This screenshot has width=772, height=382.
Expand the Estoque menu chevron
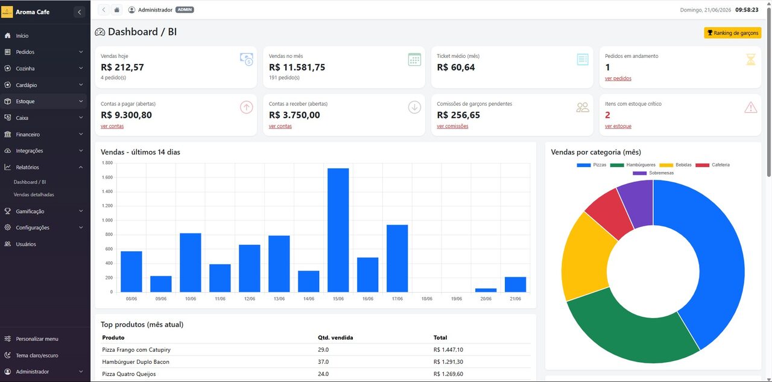[81, 101]
